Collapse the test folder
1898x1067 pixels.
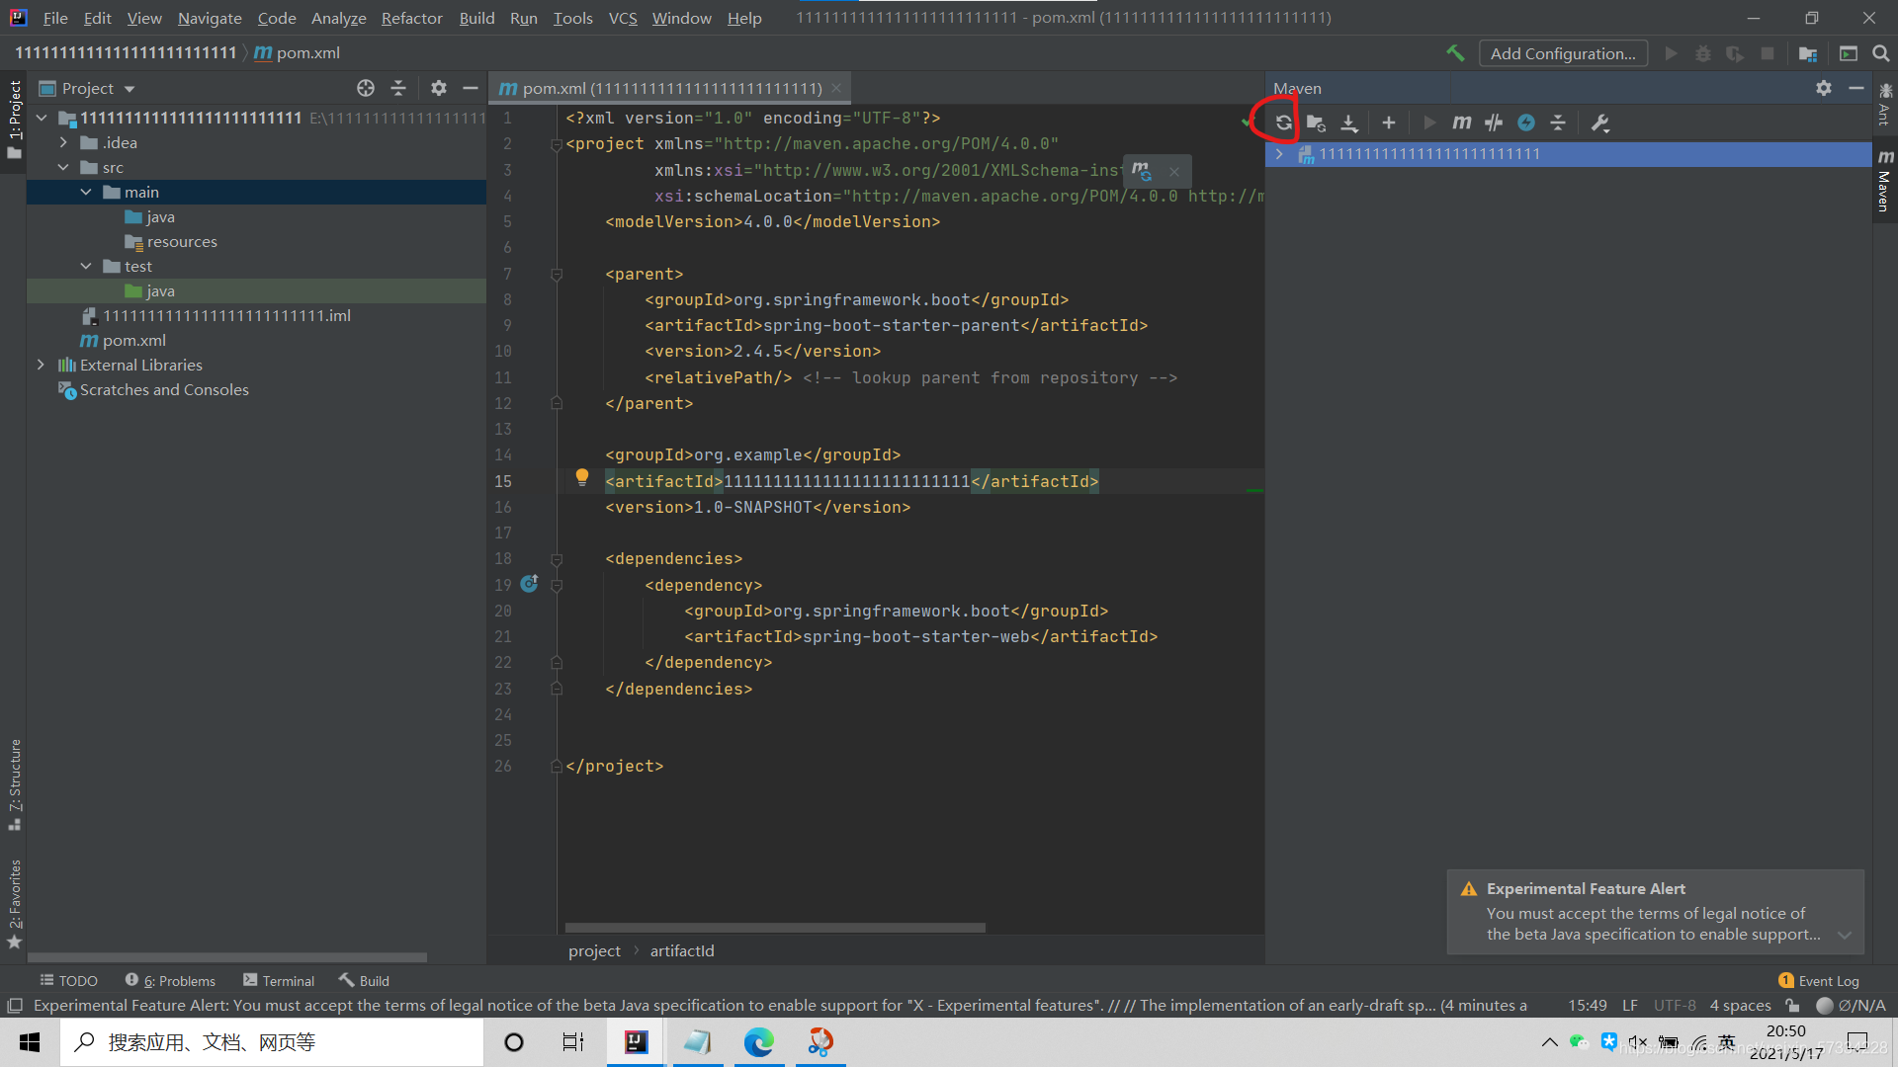tap(86, 266)
